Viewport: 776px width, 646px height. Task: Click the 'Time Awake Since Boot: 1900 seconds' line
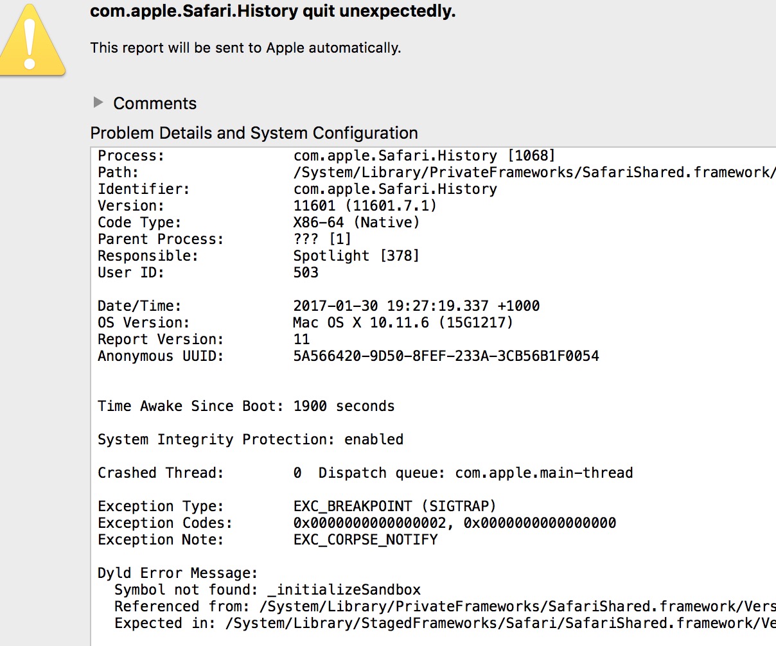246,406
